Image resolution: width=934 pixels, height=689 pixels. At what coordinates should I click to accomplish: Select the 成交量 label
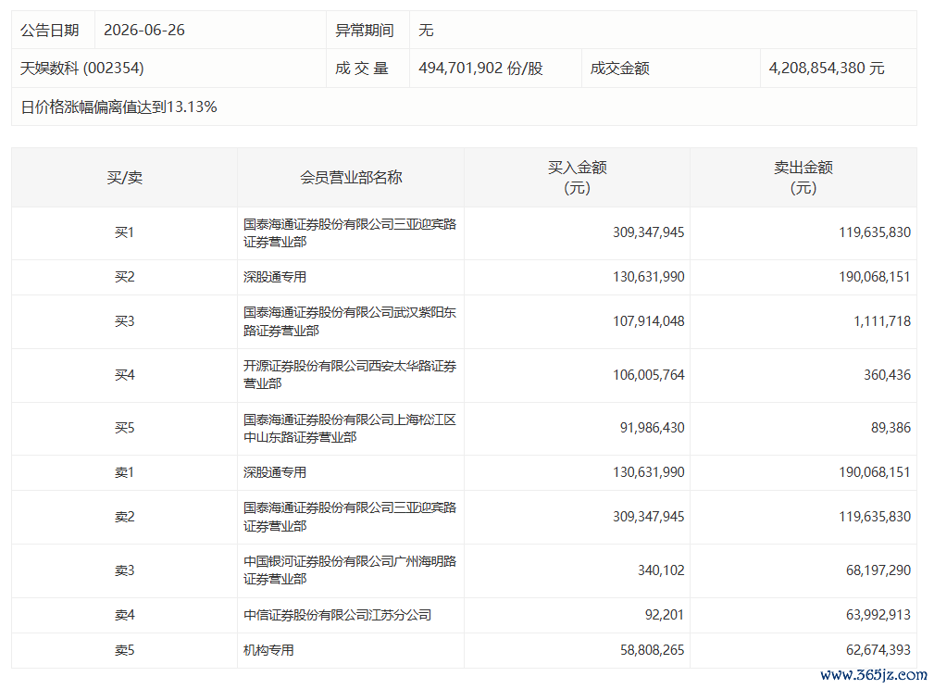point(362,68)
